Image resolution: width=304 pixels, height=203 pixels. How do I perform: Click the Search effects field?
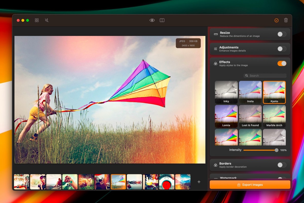(265, 76)
